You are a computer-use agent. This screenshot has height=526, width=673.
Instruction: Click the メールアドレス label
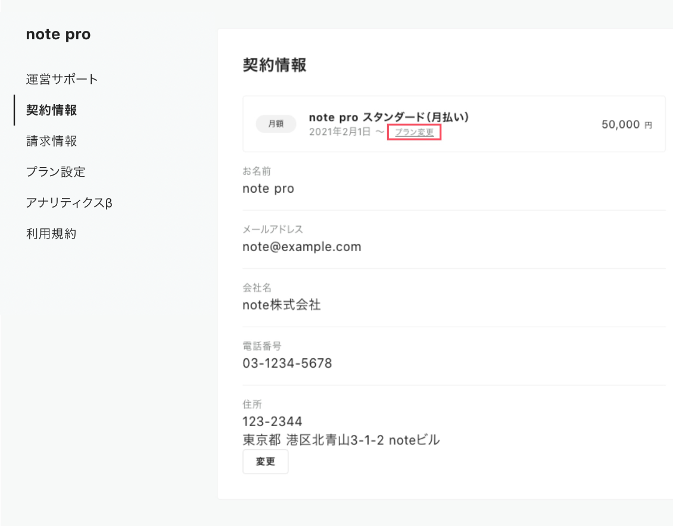tap(273, 229)
